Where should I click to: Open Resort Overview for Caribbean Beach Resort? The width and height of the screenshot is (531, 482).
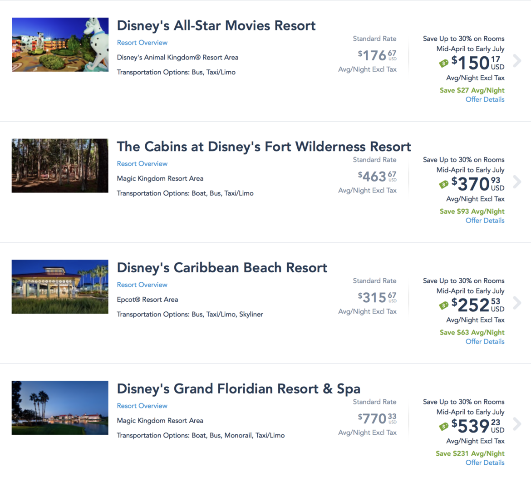tap(142, 285)
